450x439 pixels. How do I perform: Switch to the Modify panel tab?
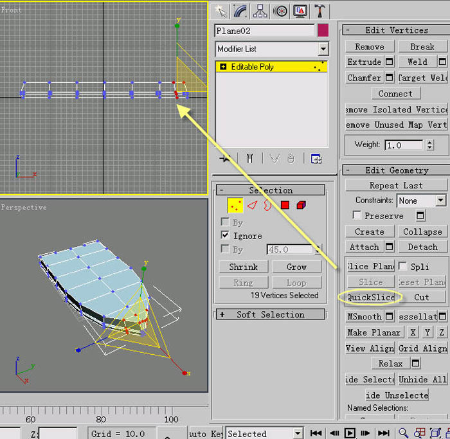pyautogui.click(x=240, y=12)
